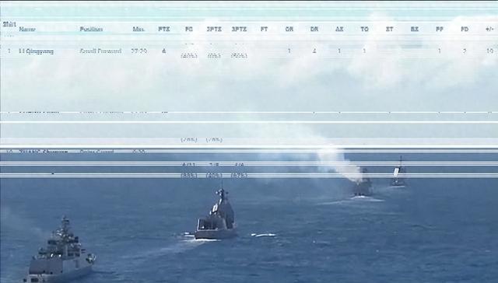Sort by the TO turnovers header
The width and height of the screenshot is (498, 283).
[364, 30]
